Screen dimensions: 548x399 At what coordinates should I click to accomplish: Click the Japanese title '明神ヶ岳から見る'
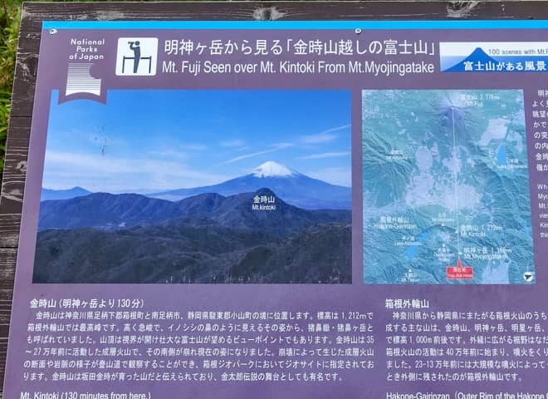223,48
